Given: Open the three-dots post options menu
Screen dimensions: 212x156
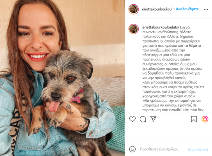Looking at the screenshot, I should (206, 9).
